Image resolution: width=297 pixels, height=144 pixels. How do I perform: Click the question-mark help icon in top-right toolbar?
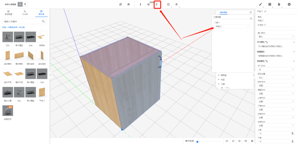[270, 4]
